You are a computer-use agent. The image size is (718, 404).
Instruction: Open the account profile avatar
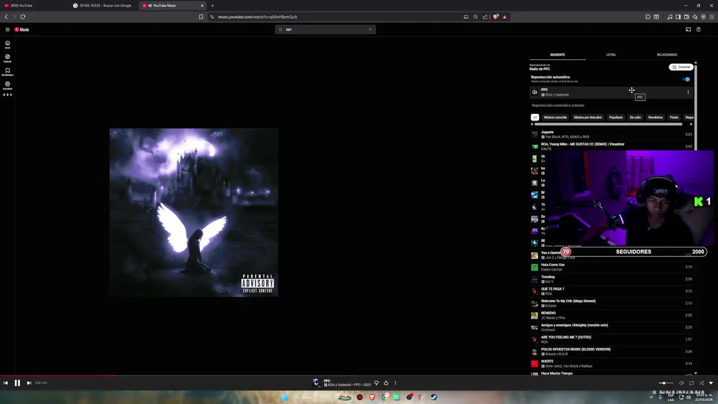point(698,30)
